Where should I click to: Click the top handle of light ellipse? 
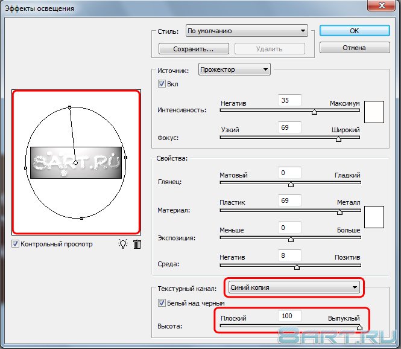pyautogui.click(x=69, y=107)
